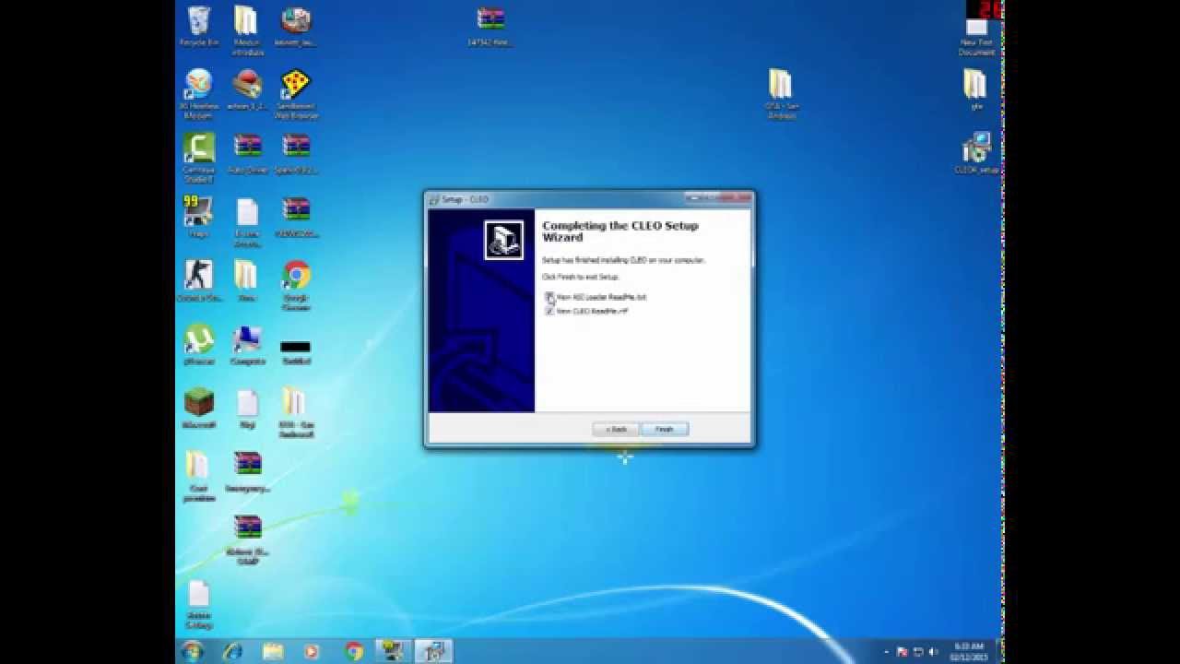Select the CLEO4_setup installer desktop icon
This screenshot has height=664, width=1180.
977,153
